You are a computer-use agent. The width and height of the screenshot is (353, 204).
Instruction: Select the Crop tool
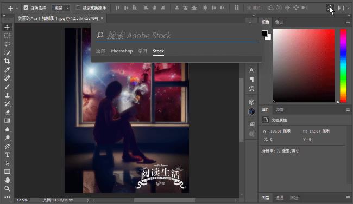pos(7,61)
